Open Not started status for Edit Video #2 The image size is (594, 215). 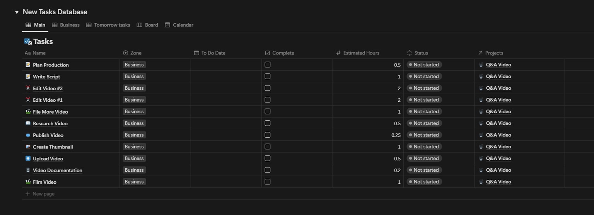(424, 88)
